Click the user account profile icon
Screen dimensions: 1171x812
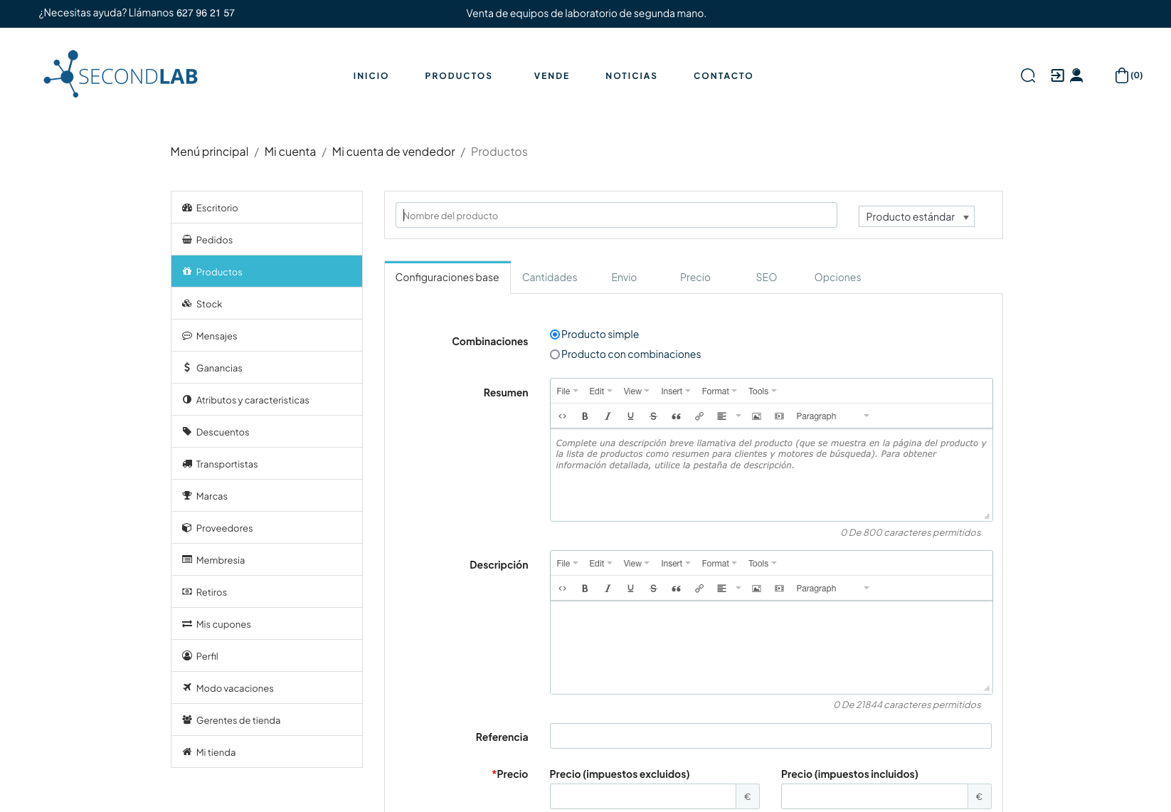click(x=1076, y=75)
